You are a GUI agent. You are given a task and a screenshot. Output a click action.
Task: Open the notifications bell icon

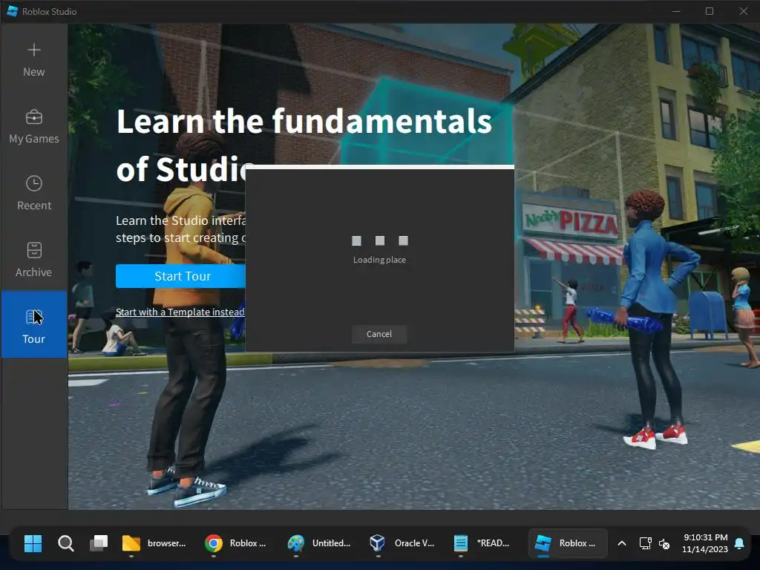click(739, 543)
